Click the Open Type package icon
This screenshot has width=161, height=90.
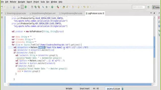click(64, 7)
